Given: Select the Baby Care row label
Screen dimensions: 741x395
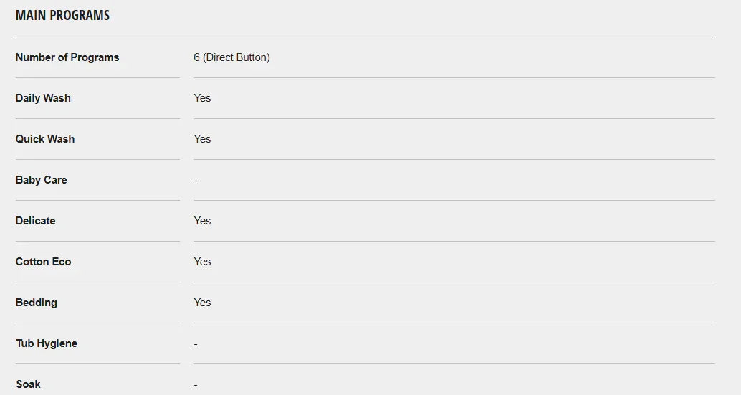Looking at the screenshot, I should click(42, 180).
